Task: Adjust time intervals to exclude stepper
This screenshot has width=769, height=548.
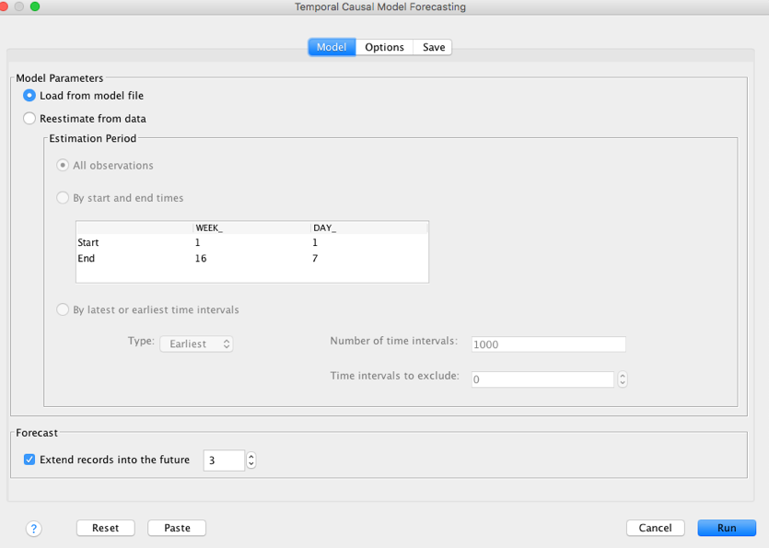Action: pyautogui.click(x=623, y=379)
